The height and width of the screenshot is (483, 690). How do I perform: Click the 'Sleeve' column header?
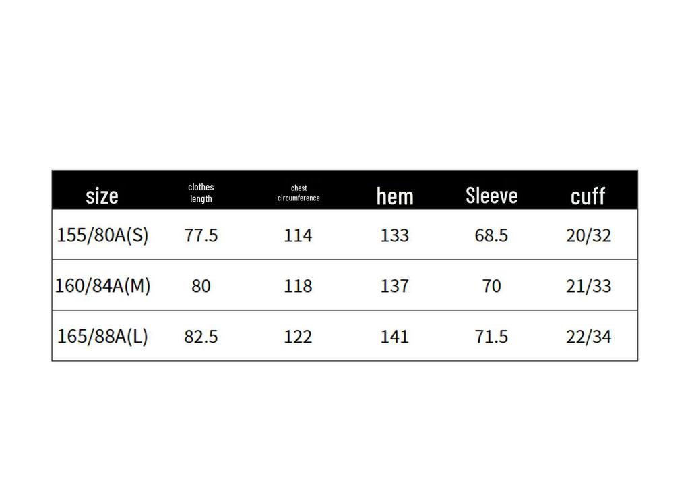tap(491, 195)
